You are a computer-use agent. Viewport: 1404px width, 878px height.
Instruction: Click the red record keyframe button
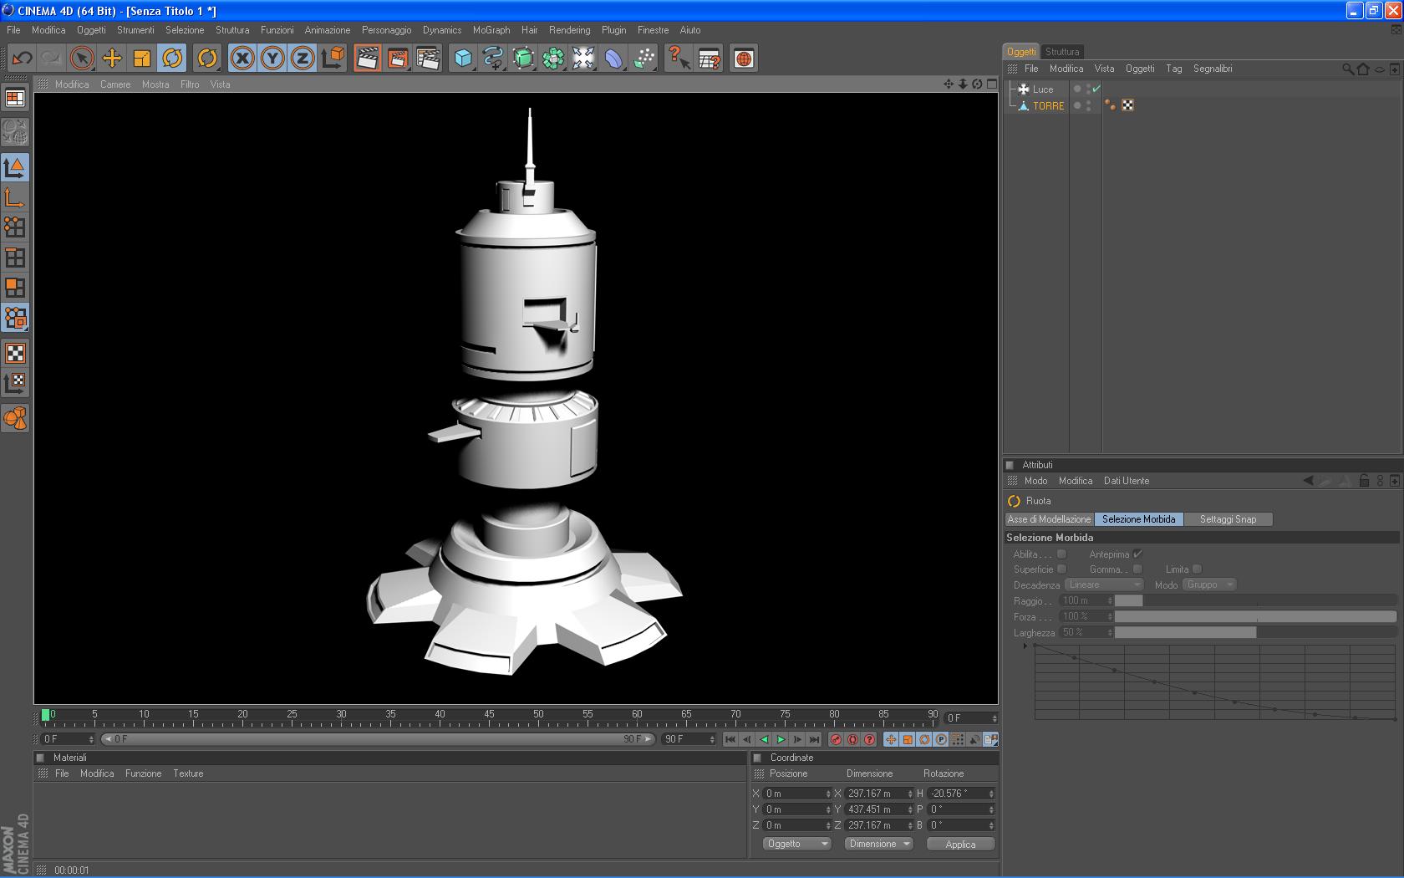[836, 740]
